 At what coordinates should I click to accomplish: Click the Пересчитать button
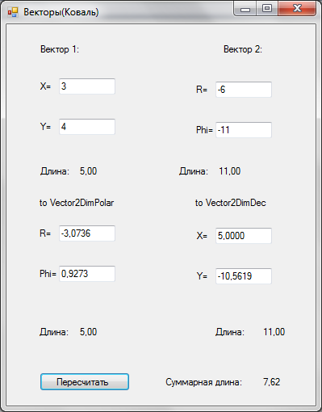(85, 381)
